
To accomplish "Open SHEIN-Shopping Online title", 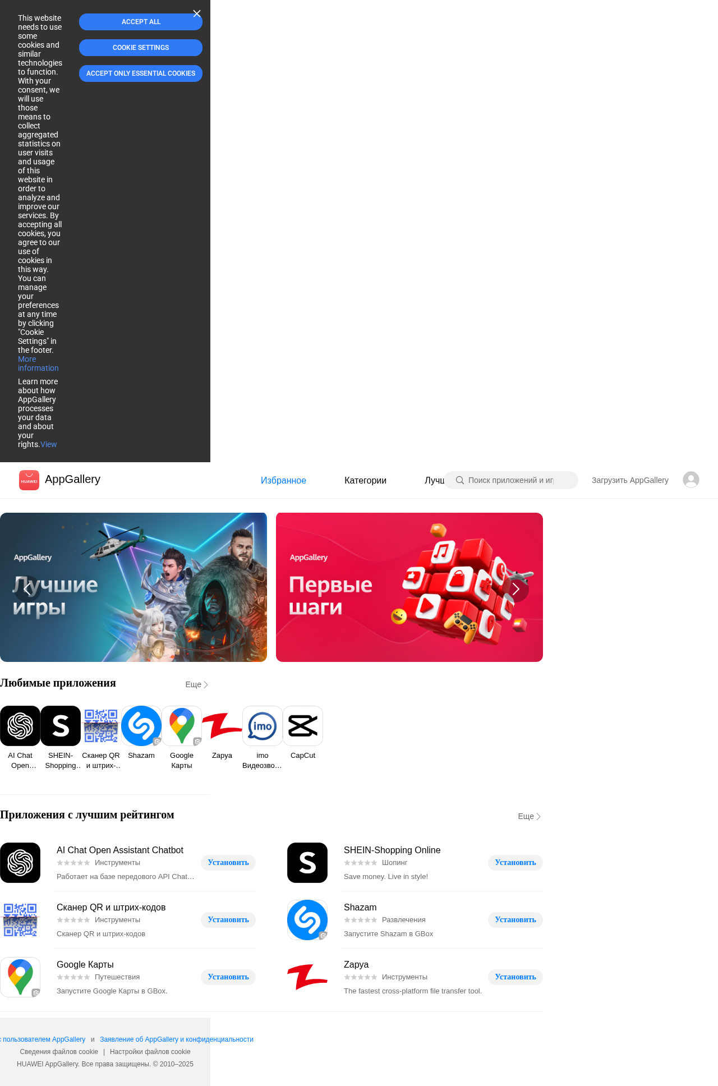I will point(392,850).
